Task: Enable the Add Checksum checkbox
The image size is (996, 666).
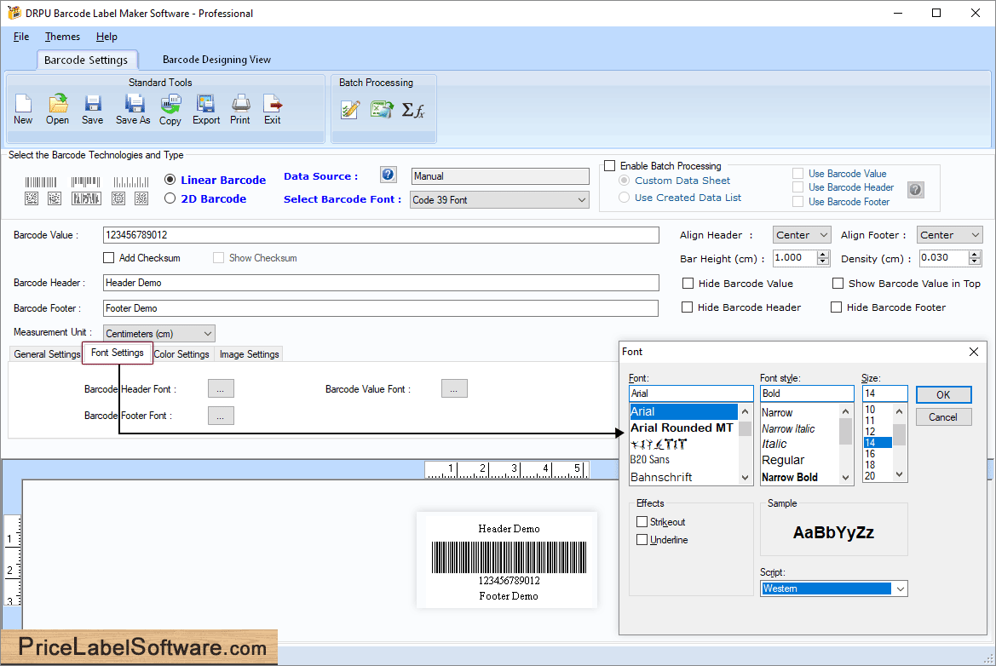Action: (108, 258)
